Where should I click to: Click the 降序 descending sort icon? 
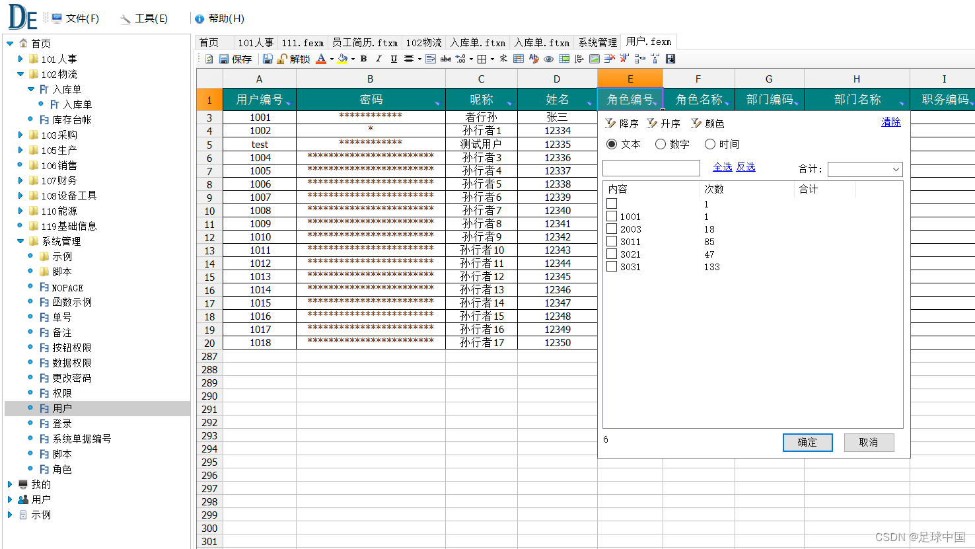[610, 123]
